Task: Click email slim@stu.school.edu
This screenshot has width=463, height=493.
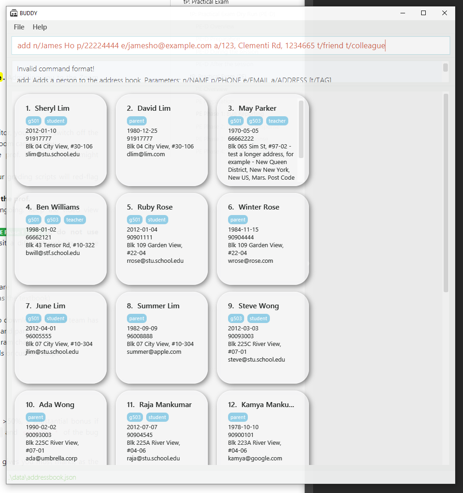Action: point(52,154)
